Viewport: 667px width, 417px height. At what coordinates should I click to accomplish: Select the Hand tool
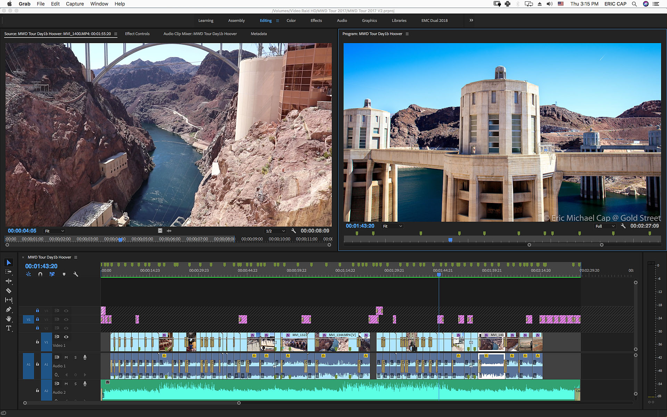(9, 319)
